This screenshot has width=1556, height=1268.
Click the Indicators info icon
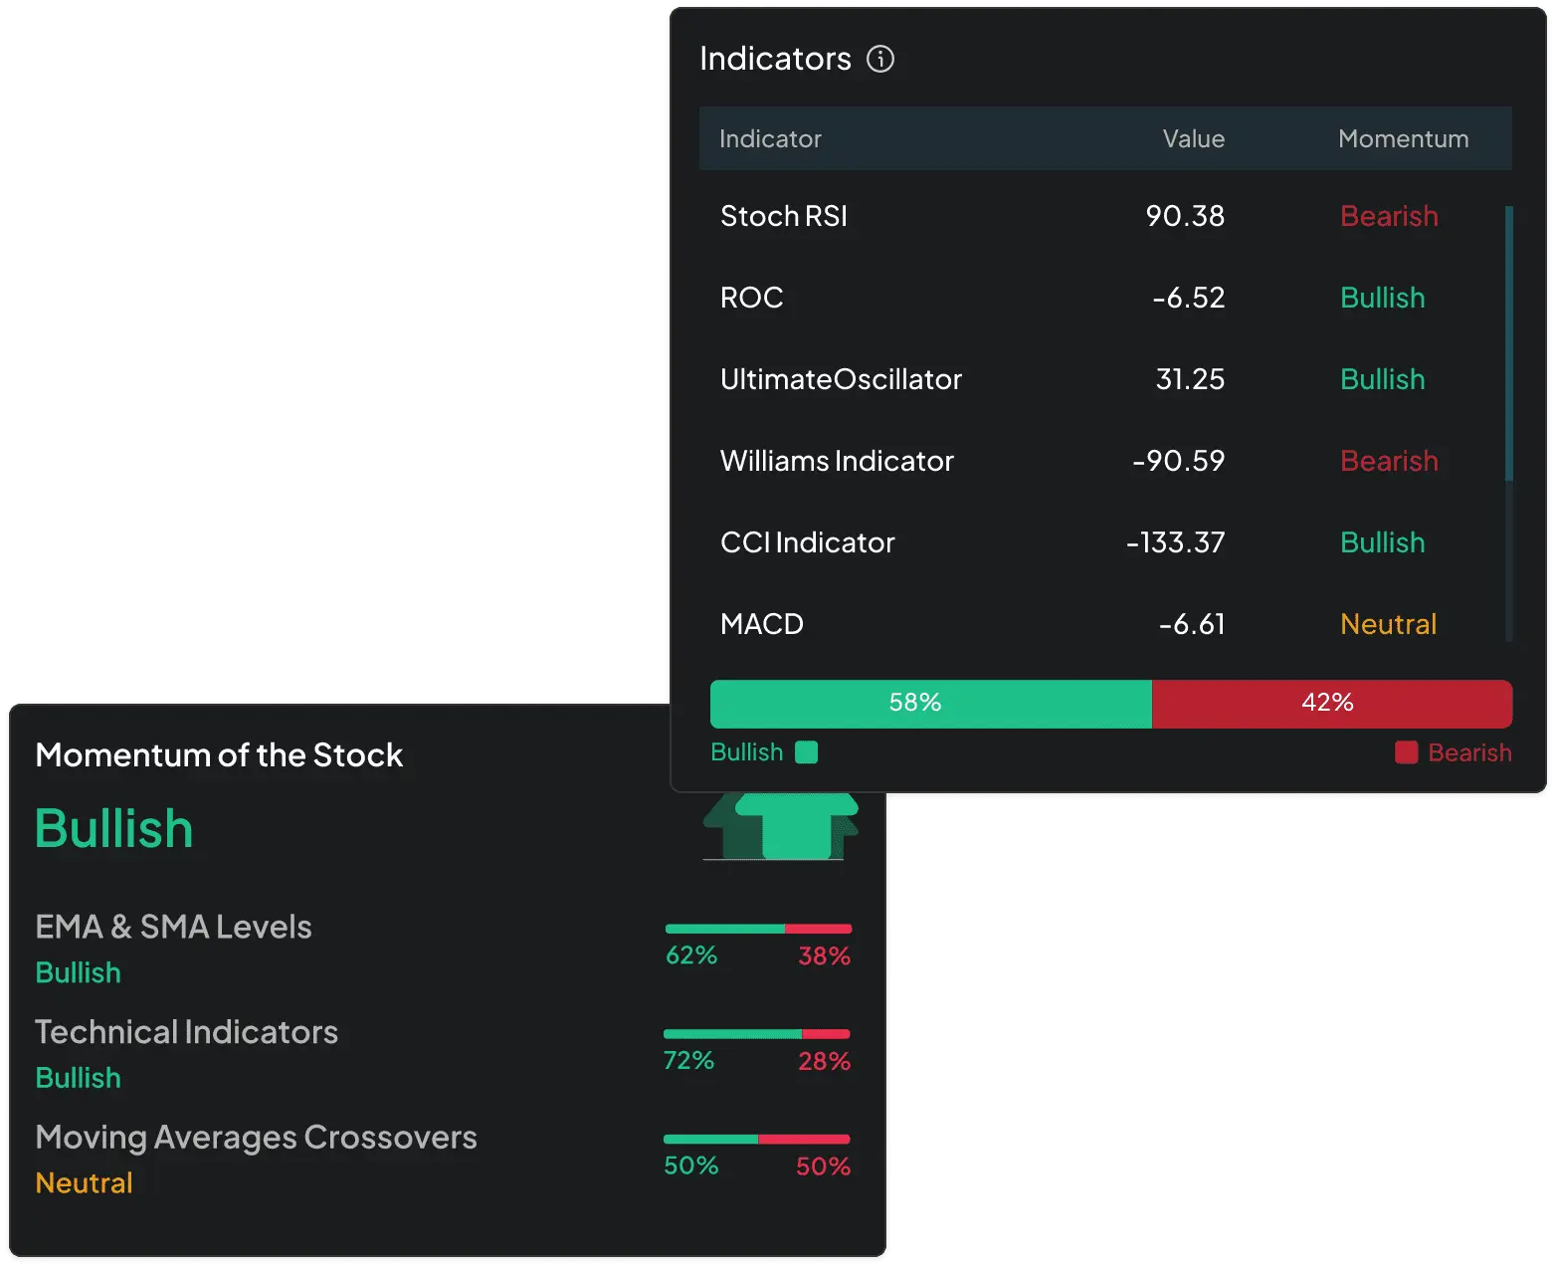coord(880,59)
